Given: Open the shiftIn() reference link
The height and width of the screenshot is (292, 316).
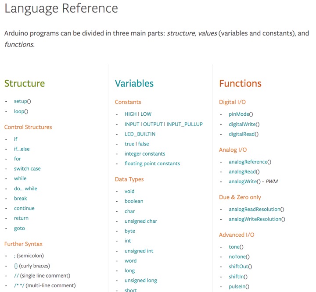Looking at the screenshot, I should (x=238, y=277).
